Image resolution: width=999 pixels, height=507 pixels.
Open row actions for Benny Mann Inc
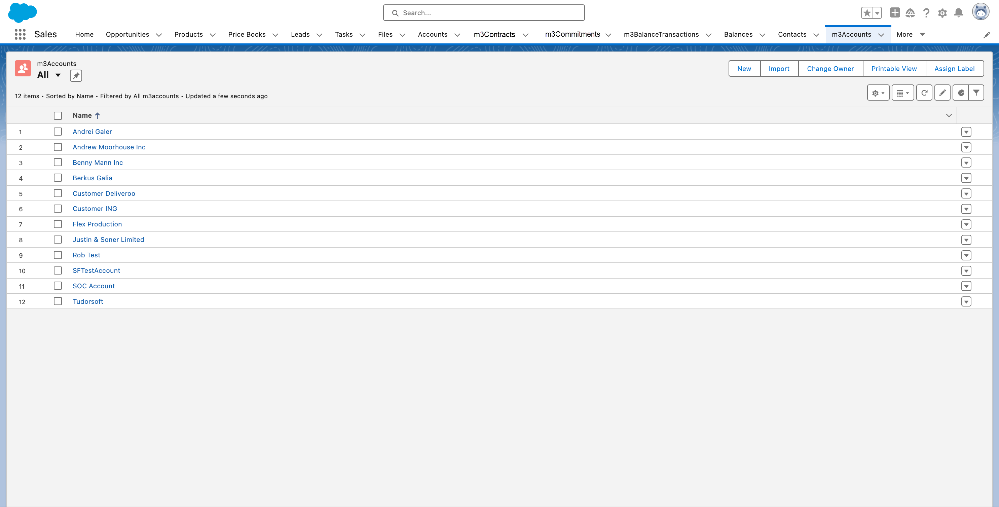click(966, 163)
